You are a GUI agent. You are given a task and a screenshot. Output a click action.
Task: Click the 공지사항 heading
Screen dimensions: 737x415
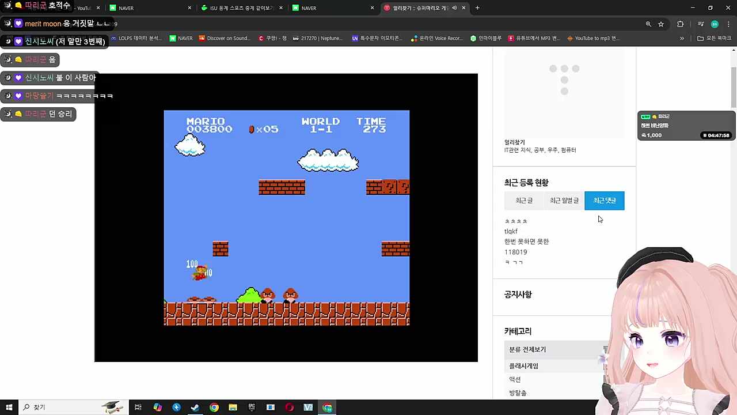tap(518, 295)
